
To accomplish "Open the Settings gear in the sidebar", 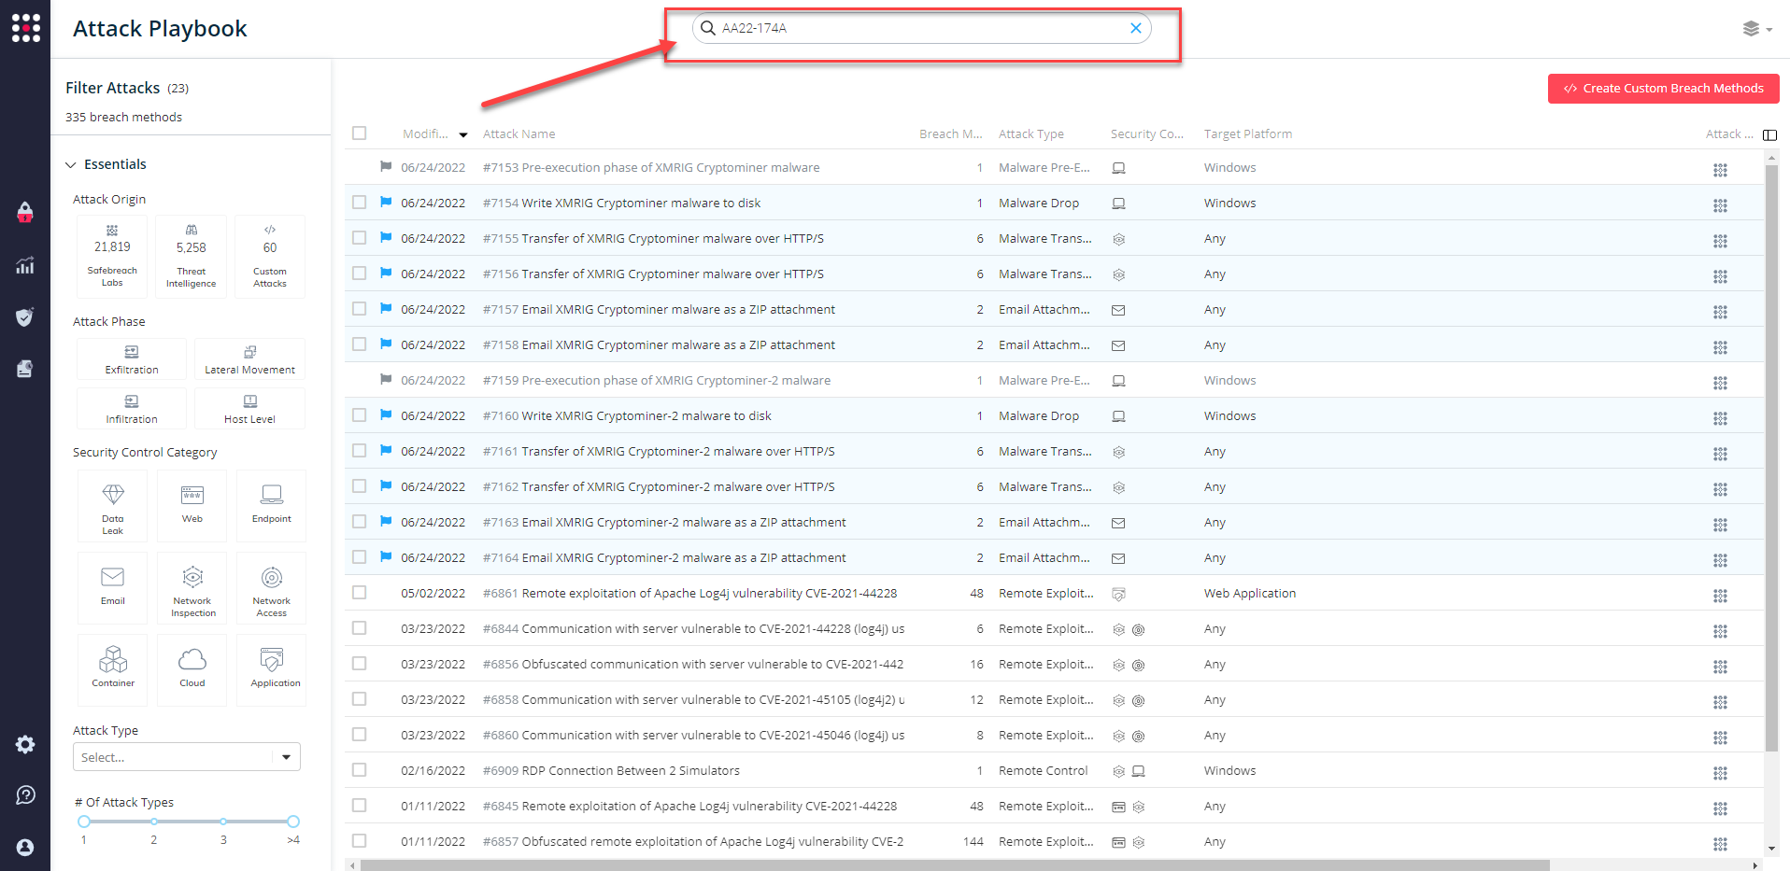I will click(25, 744).
